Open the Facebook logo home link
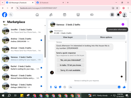131x98 pixels. (4, 15)
